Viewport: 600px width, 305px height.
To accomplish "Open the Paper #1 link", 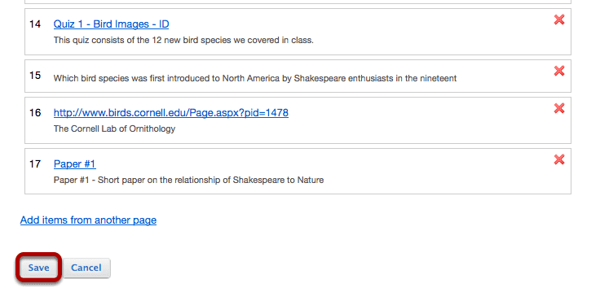I will [75, 163].
